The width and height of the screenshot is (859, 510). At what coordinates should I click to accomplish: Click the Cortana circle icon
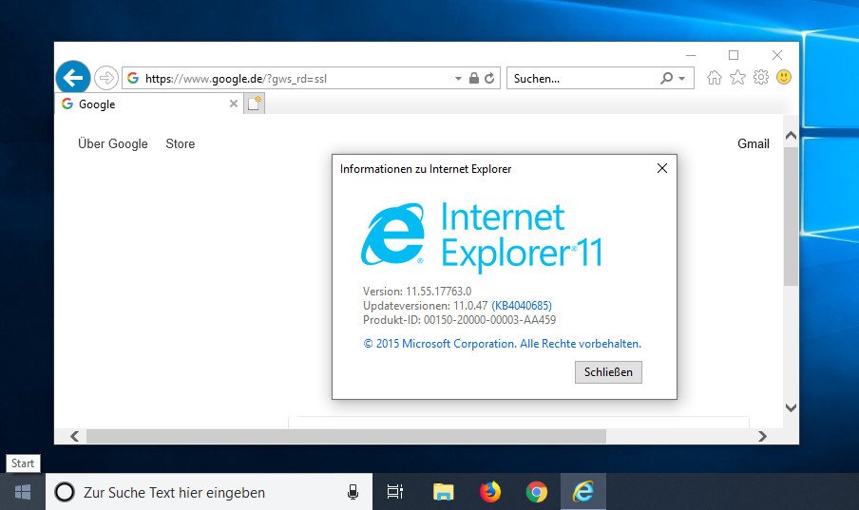[65, 492]
